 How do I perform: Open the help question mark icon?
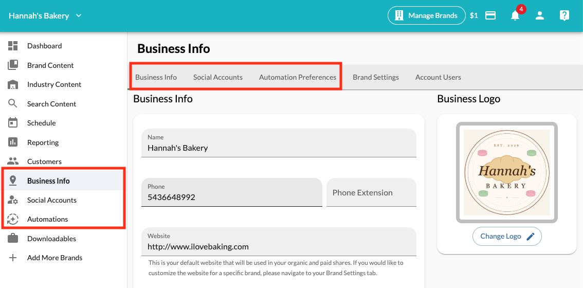tap(564, 15)
